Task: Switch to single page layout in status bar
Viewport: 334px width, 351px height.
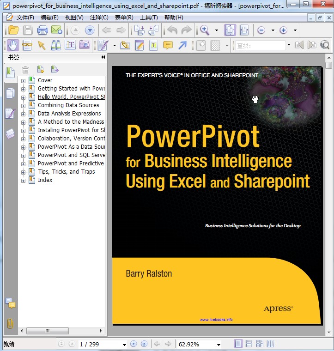Action: [x=238, y=344]
